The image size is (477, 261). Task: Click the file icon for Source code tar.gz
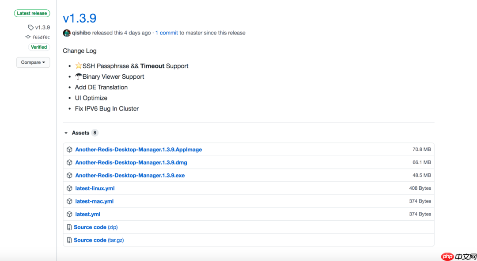pyautogui.click(x=69, y=240)
